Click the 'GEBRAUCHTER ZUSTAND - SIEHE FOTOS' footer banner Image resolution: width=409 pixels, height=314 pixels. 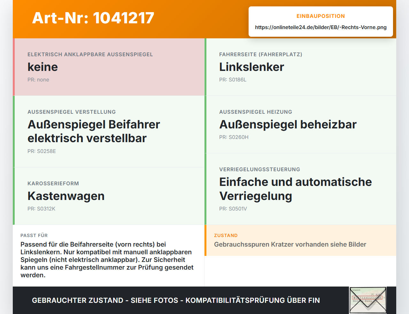176,300
